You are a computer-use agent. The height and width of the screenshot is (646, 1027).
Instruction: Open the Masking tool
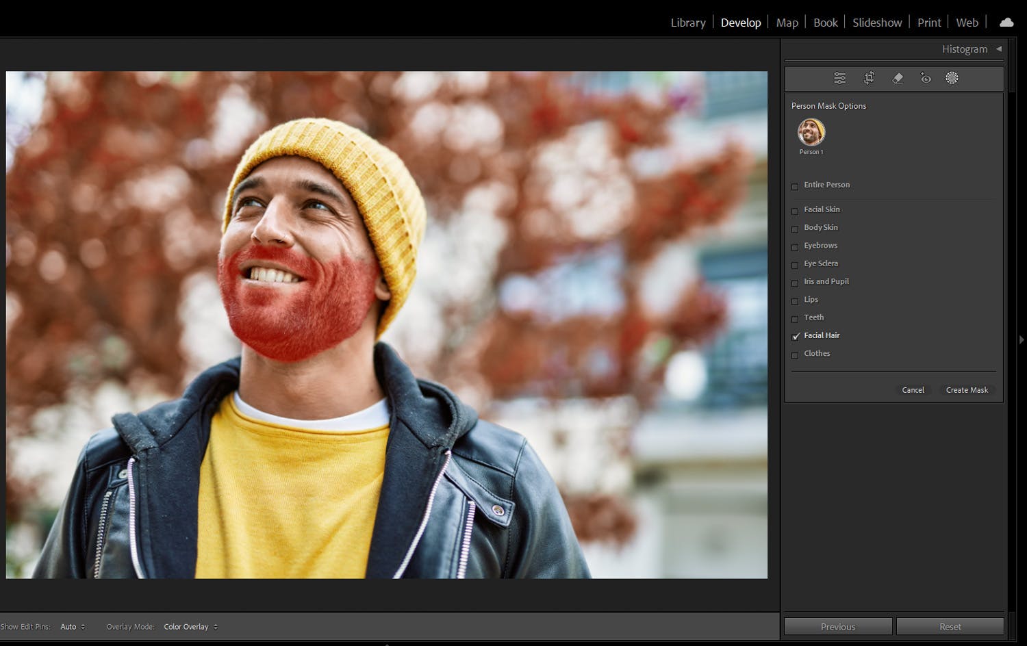tap(952, 77)
